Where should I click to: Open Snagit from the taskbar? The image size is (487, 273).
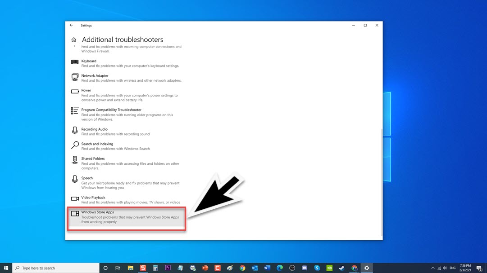pos(143,268)
